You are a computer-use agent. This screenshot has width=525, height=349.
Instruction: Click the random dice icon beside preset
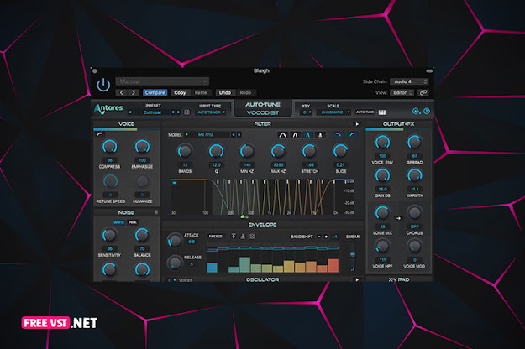click(186, 112)
